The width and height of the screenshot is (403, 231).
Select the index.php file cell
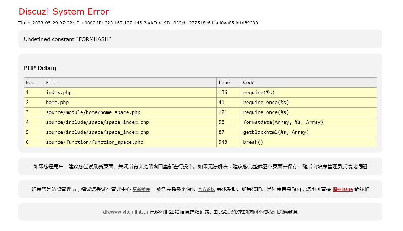[x=59, y=93]
